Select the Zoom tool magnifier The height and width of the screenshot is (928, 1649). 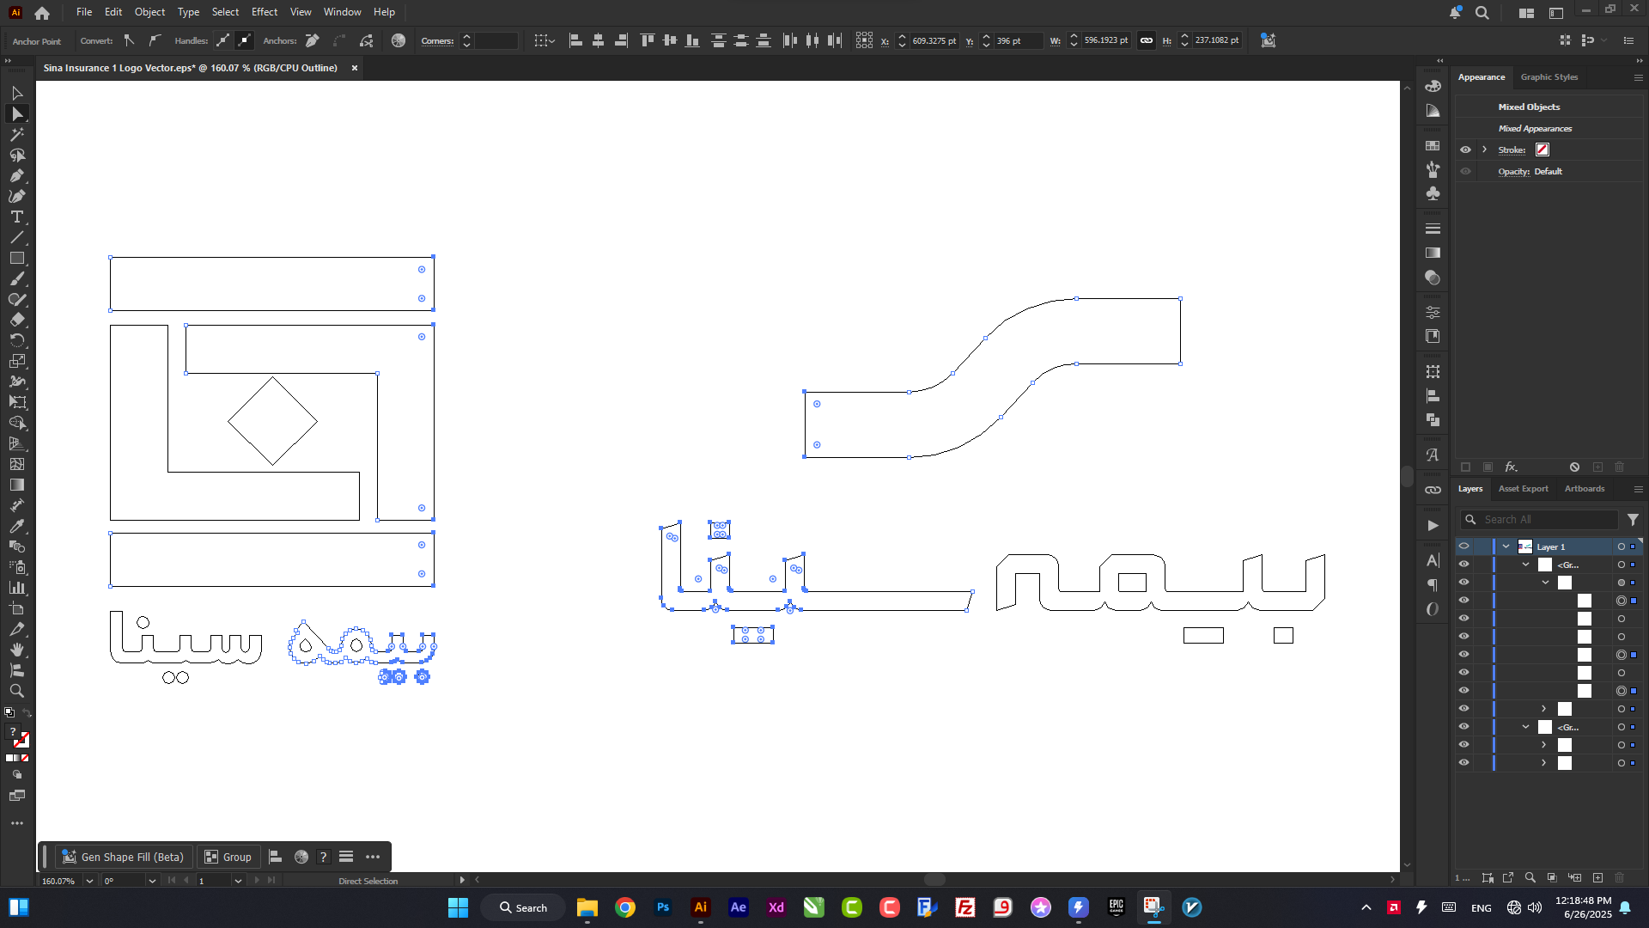pos(17,691)
